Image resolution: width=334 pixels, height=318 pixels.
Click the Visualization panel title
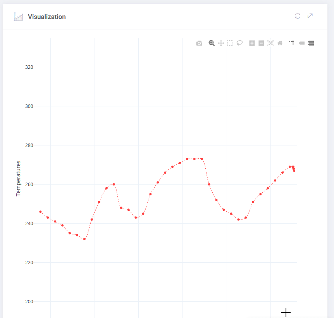pyautogui.click(x=46, y=17)
